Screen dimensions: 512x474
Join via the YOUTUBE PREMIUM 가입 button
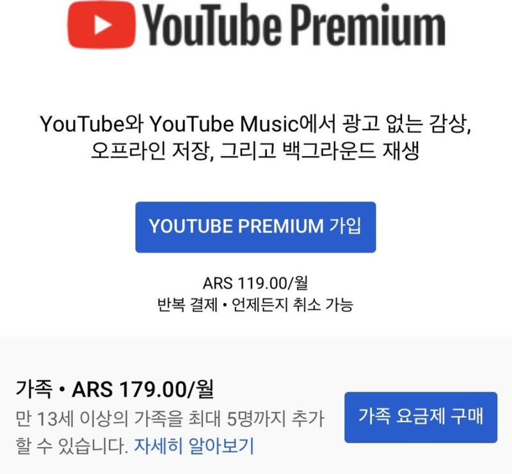point(255,227)
